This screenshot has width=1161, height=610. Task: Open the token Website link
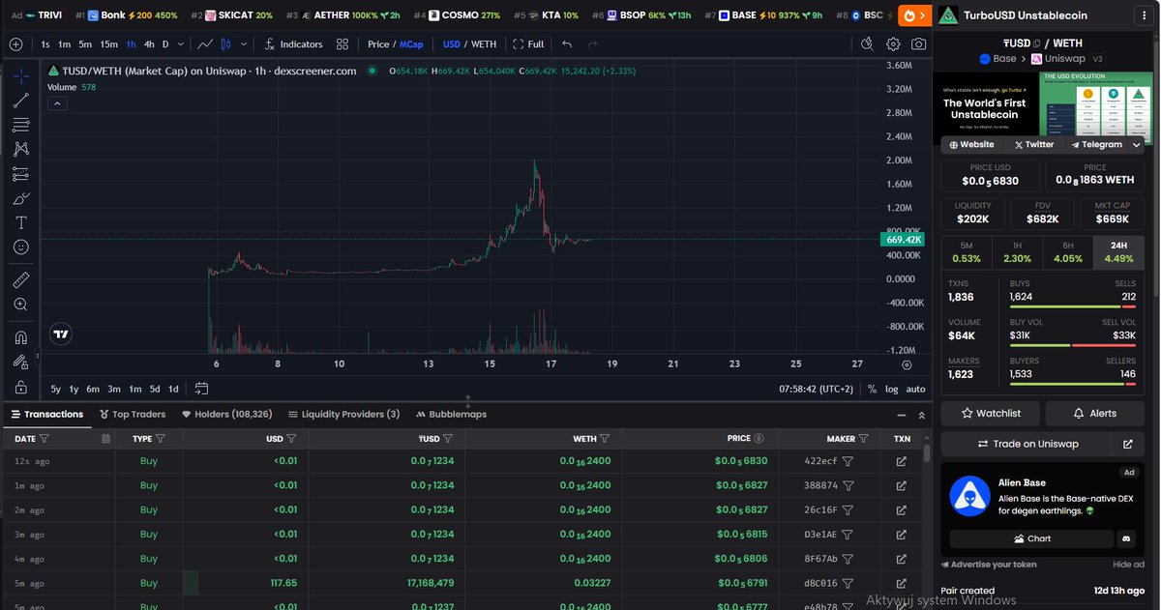click(x=971, y=145)
